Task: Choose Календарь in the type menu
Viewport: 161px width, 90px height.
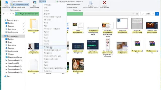Action: click(x=53, y=5)
